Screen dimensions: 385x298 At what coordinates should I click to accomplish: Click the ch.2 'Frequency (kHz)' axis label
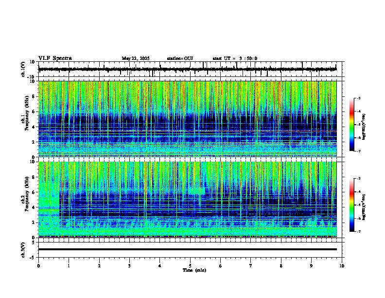[27, 194]
